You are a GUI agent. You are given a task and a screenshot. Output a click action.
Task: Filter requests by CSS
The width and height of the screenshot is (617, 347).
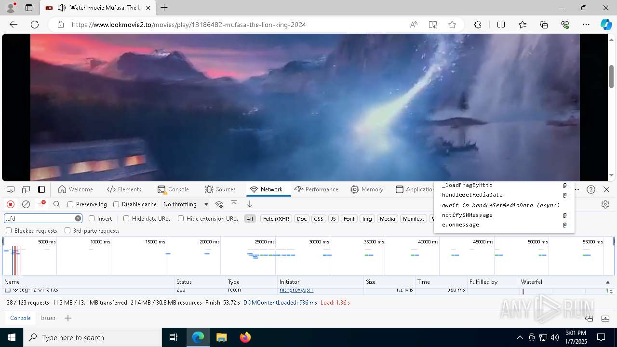319,219
